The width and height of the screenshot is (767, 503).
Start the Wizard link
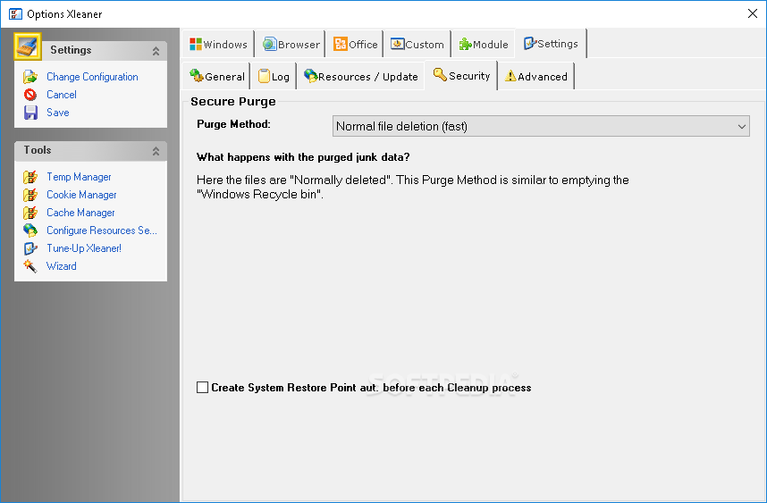coord(62,266)
